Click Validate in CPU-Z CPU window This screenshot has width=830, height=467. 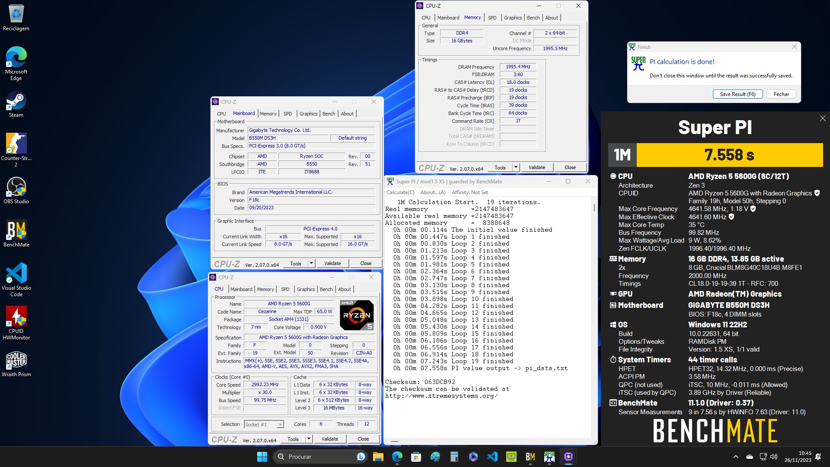click(330, 439)
